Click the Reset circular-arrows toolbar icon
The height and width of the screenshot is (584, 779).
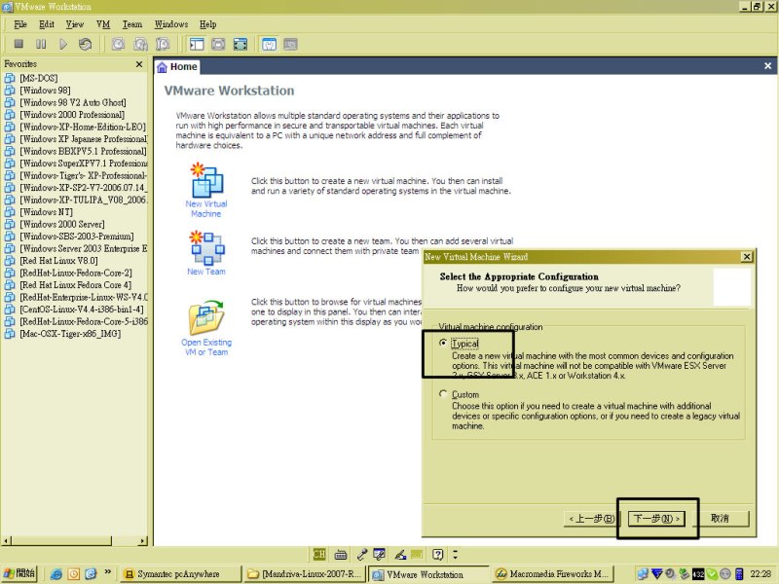85,44
